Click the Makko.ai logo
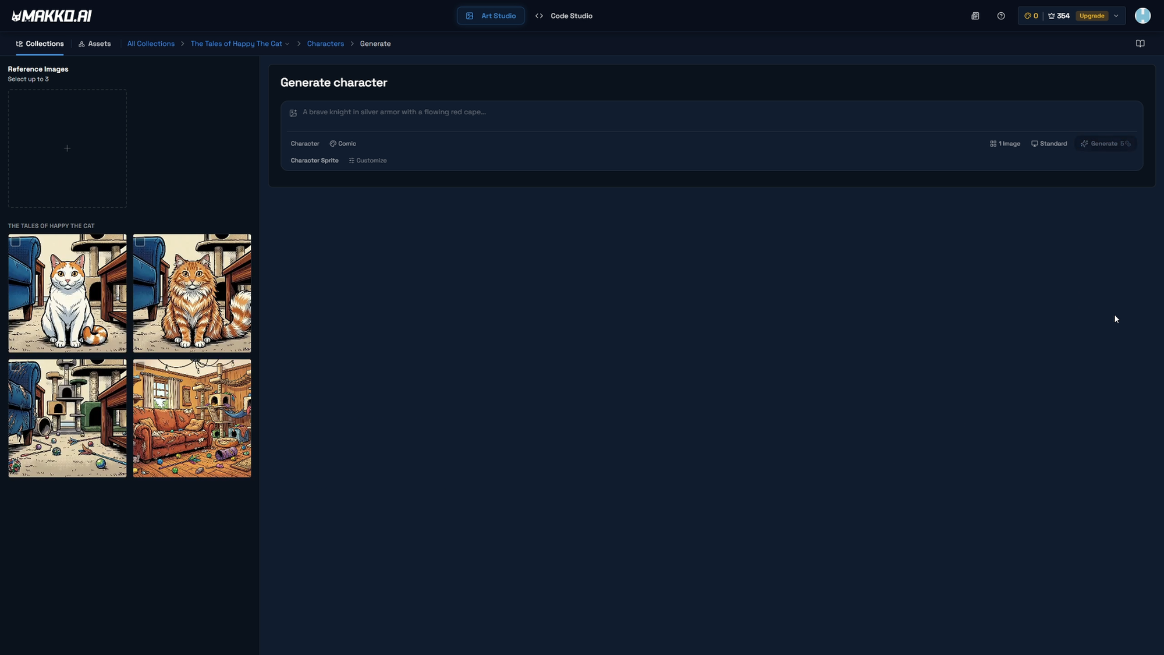 pyautogui.click(x=52, y=16)
